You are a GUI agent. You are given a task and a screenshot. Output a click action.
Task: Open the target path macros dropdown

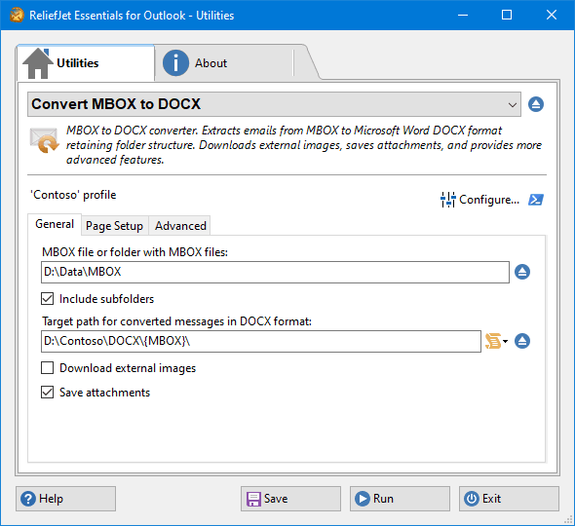click(496, 341)
